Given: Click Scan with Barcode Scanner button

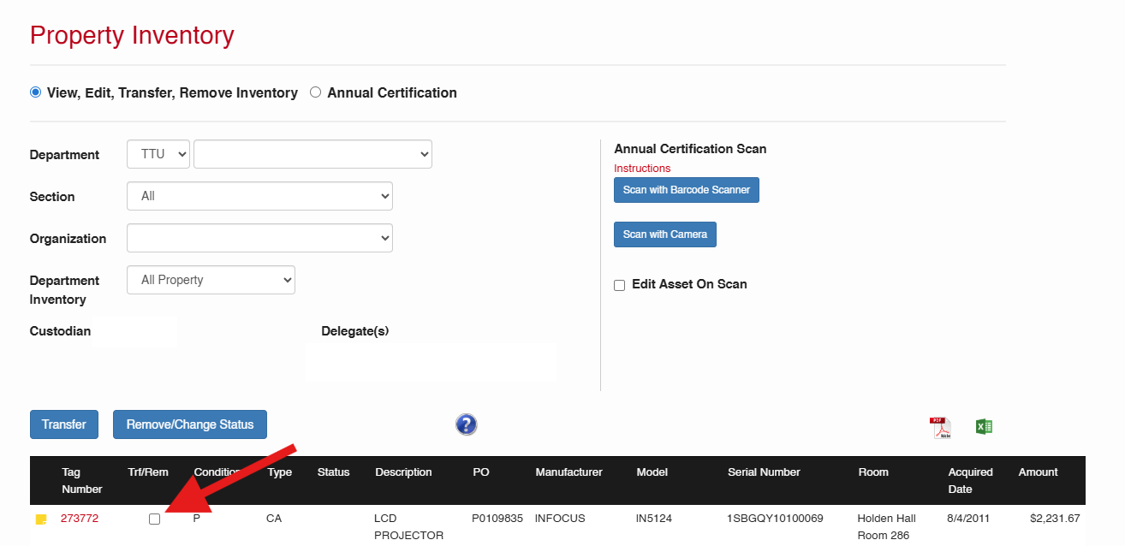Looking at the screenshot, I should click(x=686, y=190).
